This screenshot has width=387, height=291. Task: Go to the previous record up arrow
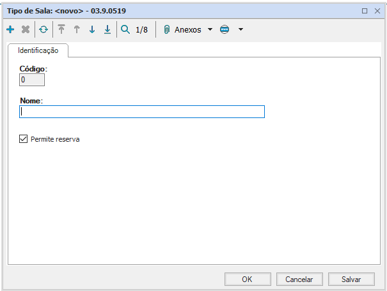coord(77,29)
